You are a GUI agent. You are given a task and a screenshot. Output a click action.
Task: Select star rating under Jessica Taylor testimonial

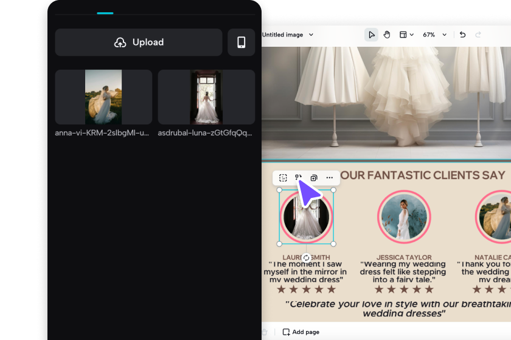click(x=404, y=289)
